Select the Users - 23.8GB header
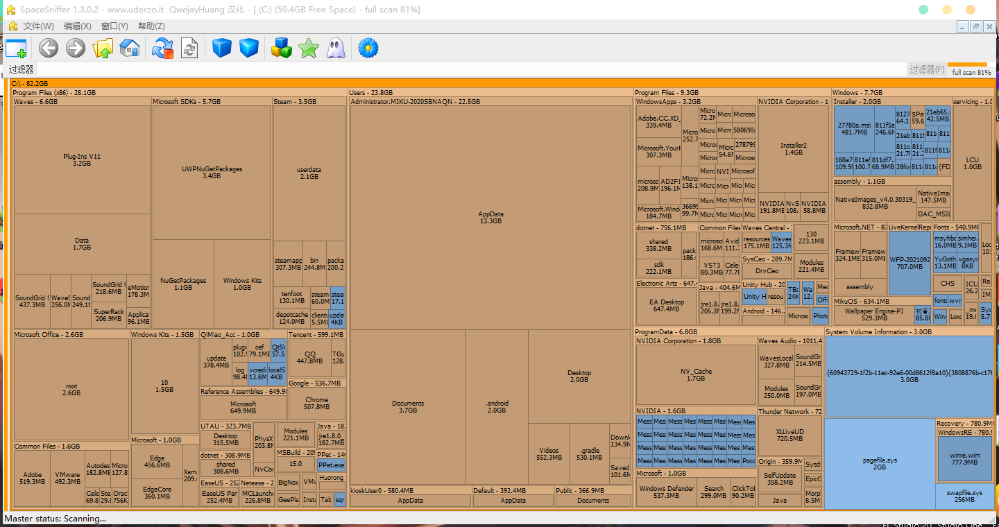The height and width of the screenshot is (527, 999). click(490, 92)
